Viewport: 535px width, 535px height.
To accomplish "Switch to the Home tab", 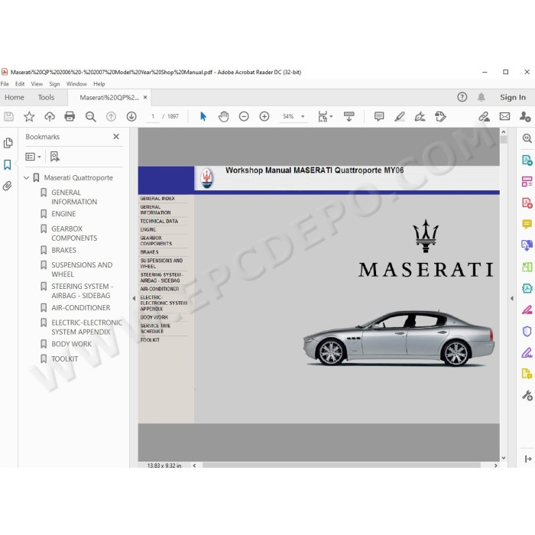I will point(15,98).
